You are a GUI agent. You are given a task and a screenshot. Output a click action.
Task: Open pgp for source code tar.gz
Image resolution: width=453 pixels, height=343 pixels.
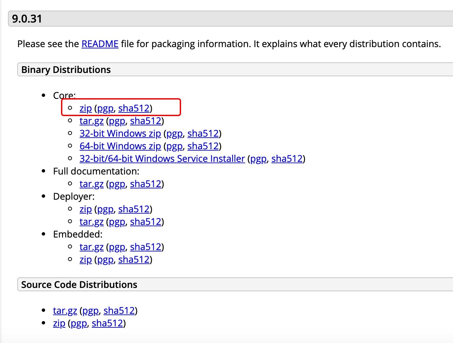click(91, 310)
